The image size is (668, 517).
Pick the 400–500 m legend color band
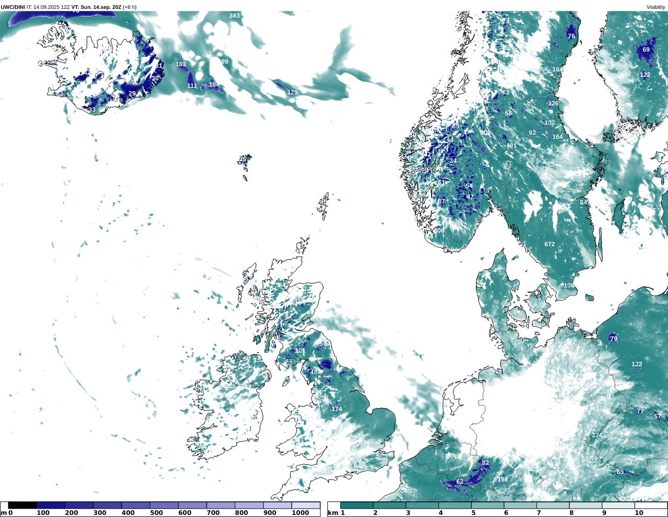tap(136, 505)
